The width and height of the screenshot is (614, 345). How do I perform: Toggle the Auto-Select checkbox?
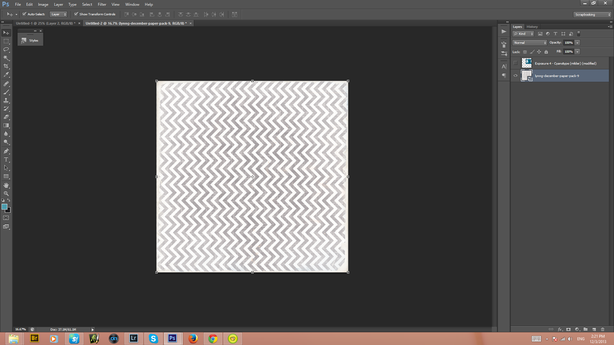pos(24,14)
